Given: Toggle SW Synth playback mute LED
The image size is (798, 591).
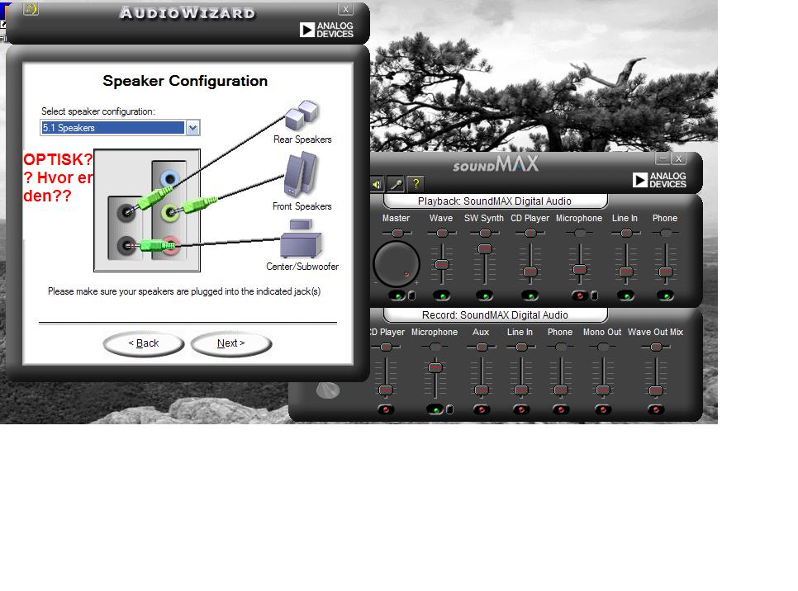Looking at the screenshot, I should [x=484, y=295].
